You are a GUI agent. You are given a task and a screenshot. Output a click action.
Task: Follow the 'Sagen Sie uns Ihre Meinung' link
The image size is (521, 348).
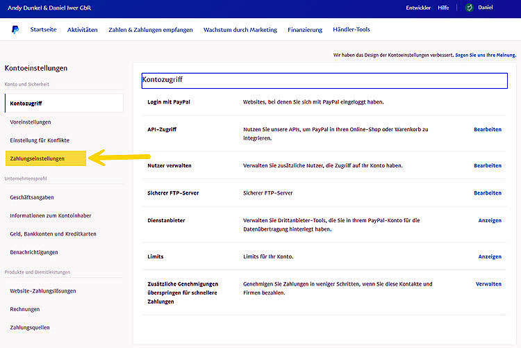tap(486, 55)
